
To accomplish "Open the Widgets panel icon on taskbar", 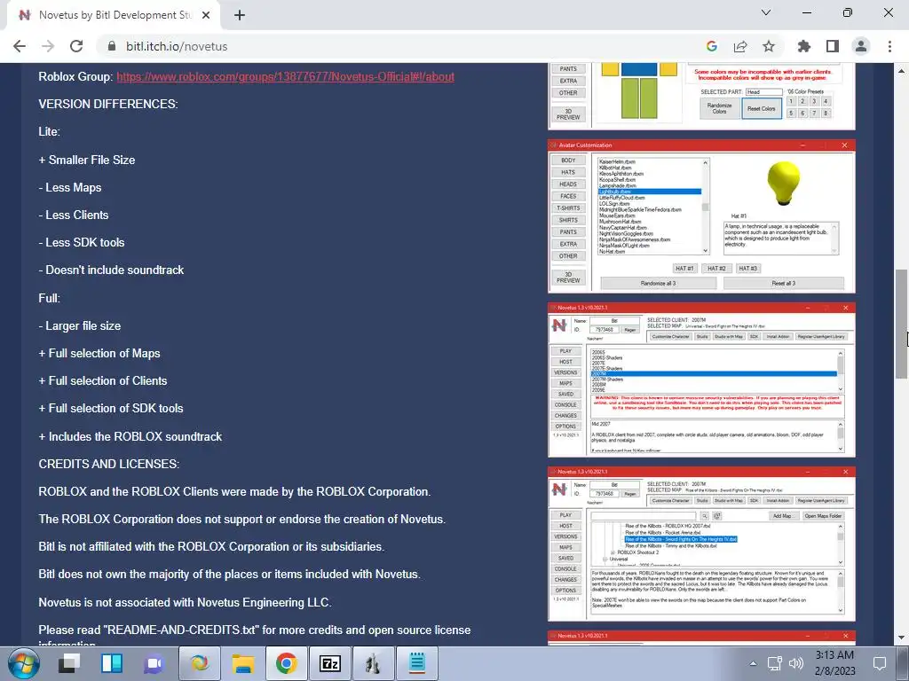I will tap(111, 663).
